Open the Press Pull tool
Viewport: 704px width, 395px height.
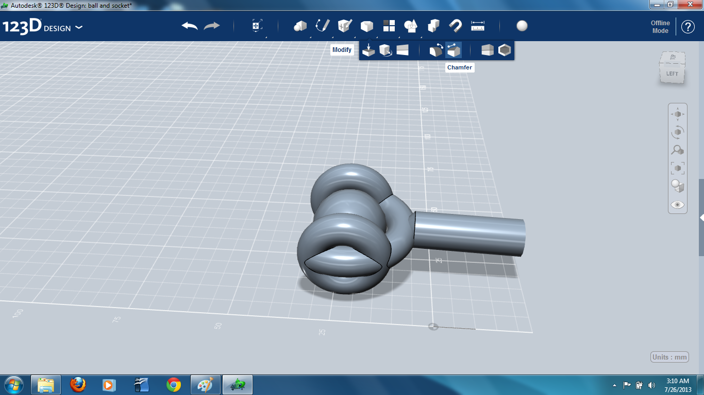pyautogui.click(x=369, y=49)
